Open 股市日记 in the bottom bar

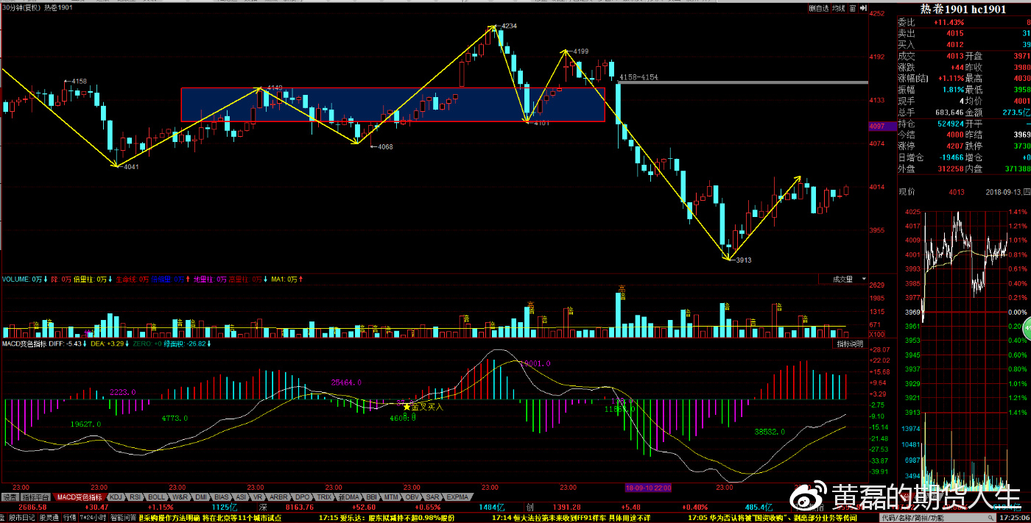tap(21, 518)
